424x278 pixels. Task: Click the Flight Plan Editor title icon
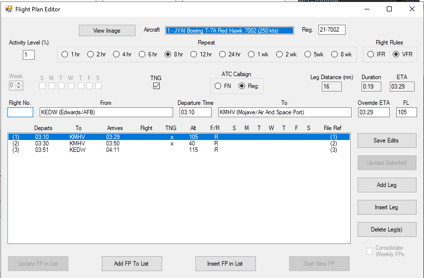pyautogui.click(x=9, y=9)
